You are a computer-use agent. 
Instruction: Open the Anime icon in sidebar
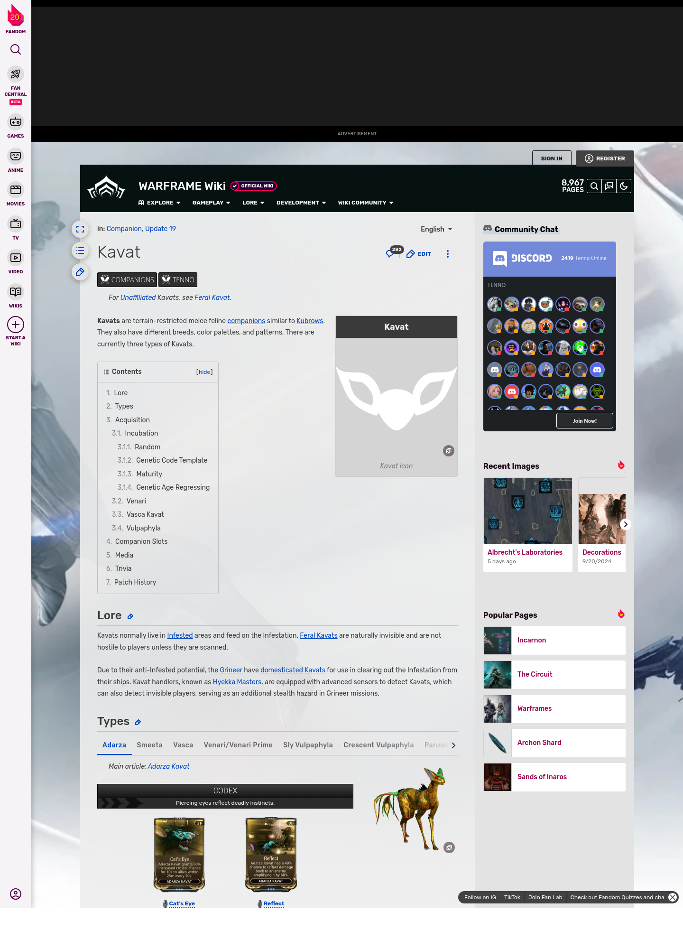coord(16,156)
